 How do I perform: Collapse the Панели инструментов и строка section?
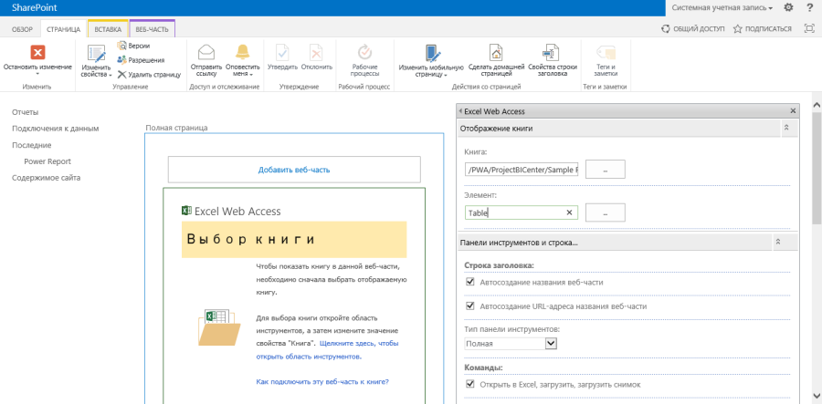pos(778,243)
